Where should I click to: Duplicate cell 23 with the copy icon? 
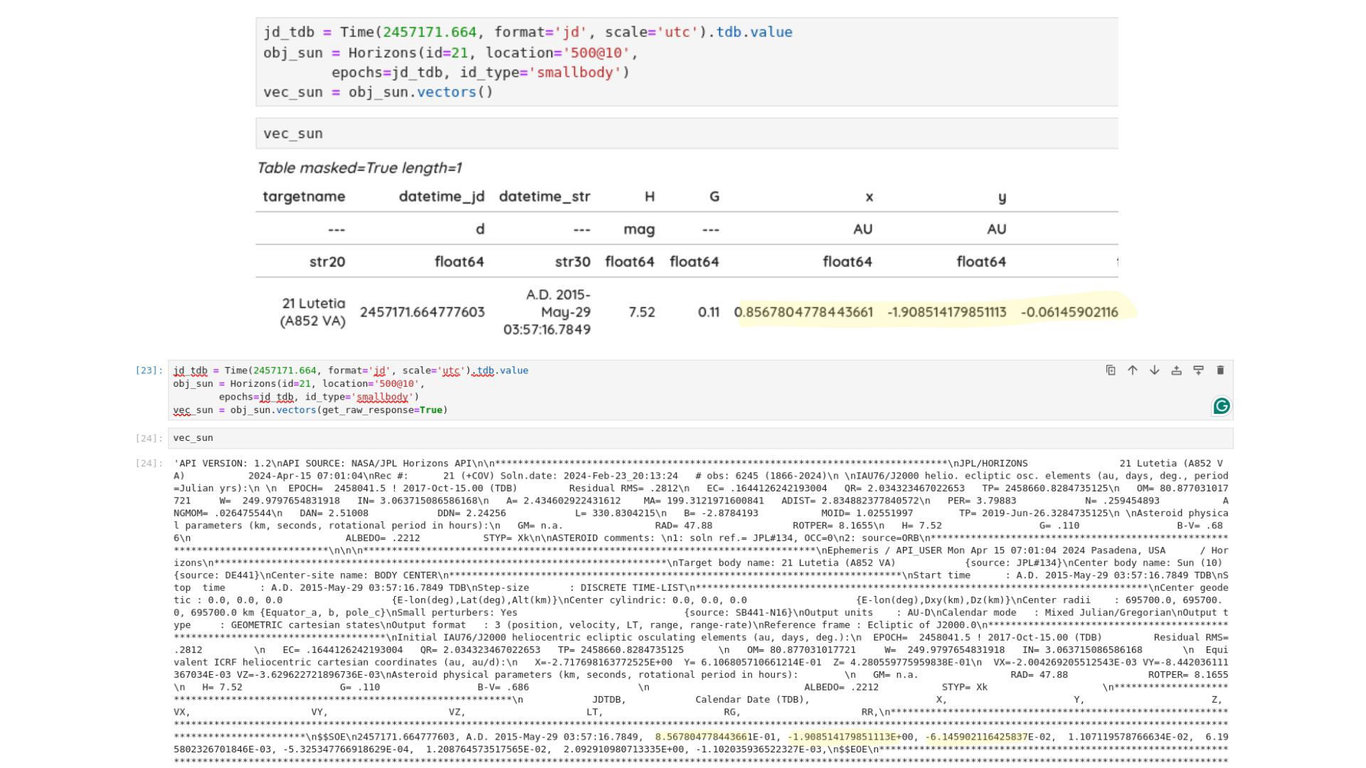1111,370
